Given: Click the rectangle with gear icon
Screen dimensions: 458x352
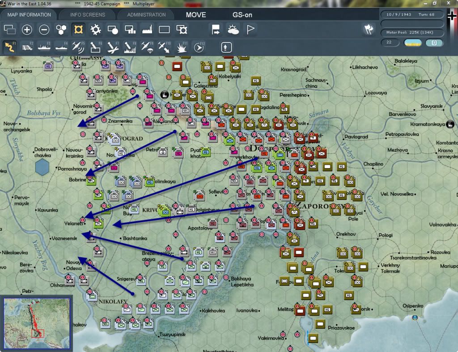Looking at the screenshot, I should 182,30.
